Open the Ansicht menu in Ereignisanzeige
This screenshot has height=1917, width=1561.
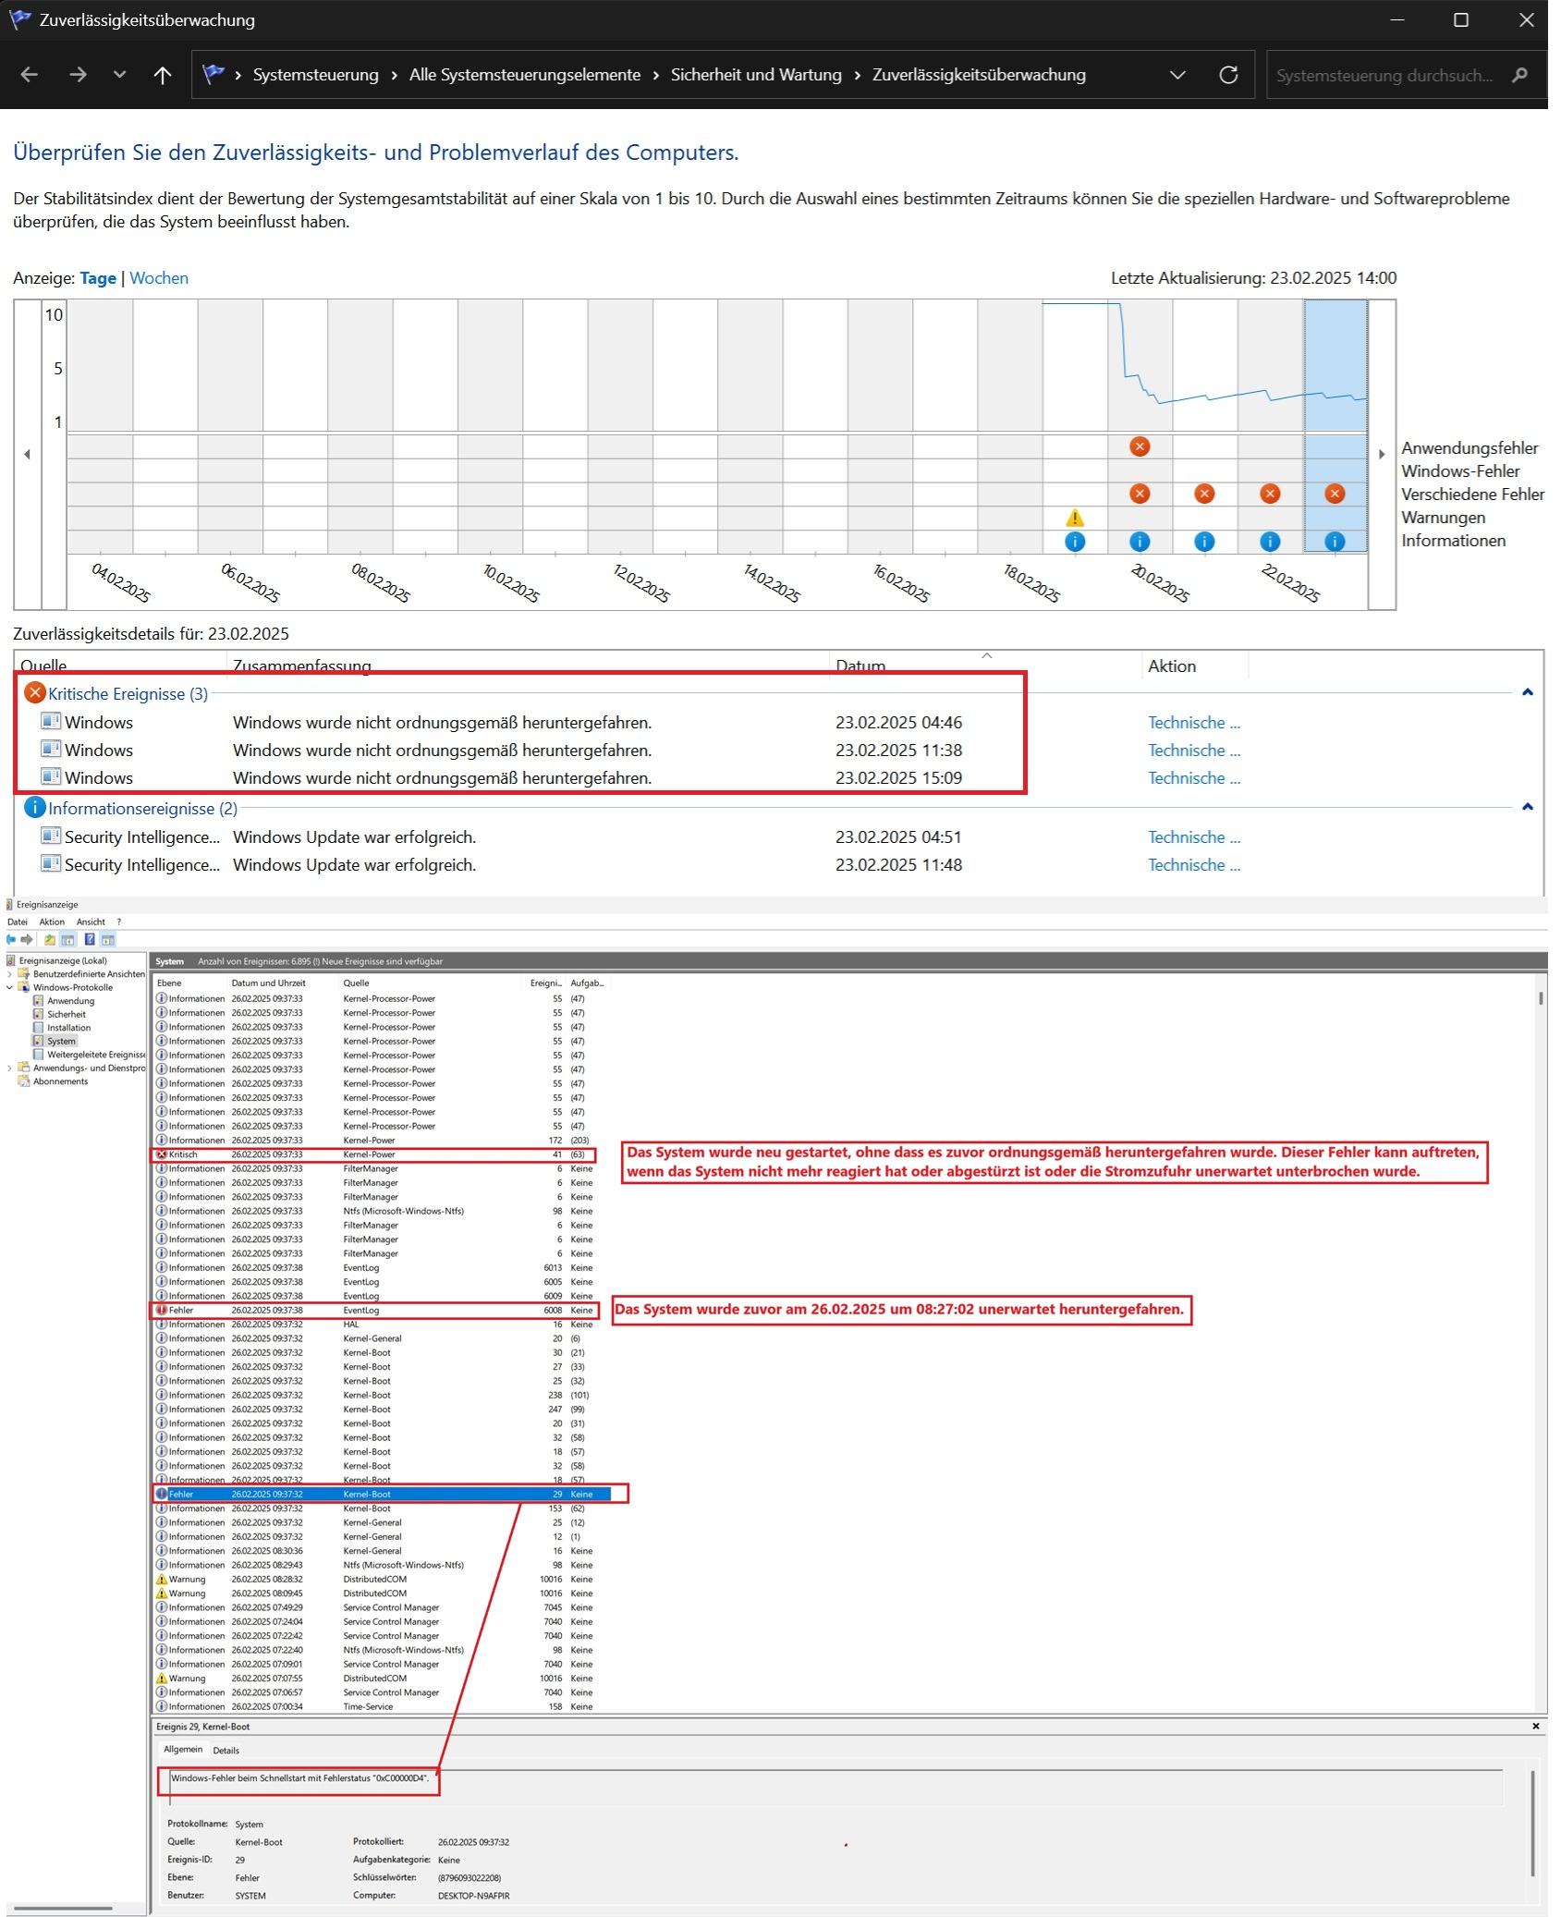pyautogui.click(x=91, y=922)
